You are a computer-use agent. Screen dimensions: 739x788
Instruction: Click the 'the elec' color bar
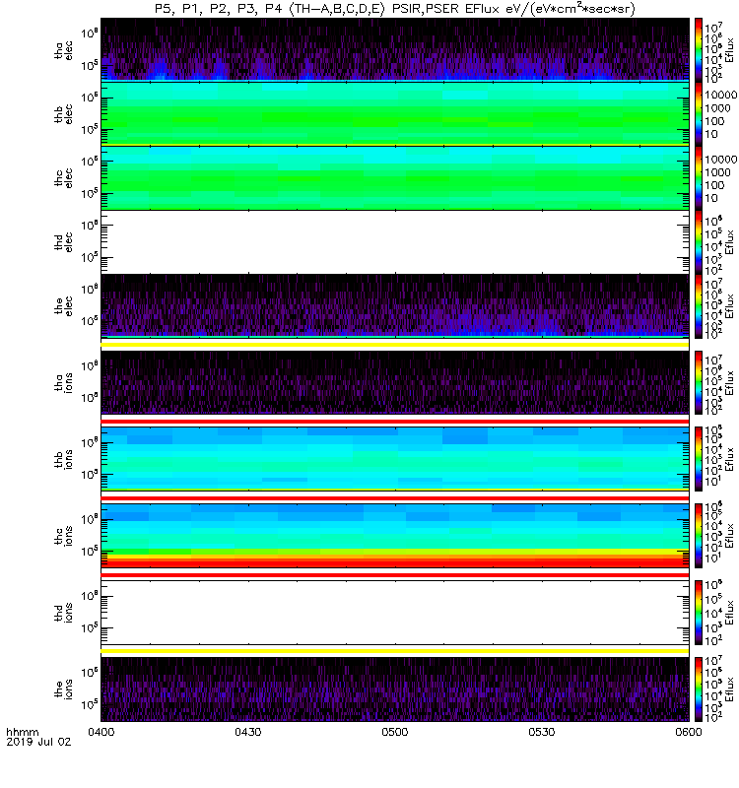coord(699,306)
